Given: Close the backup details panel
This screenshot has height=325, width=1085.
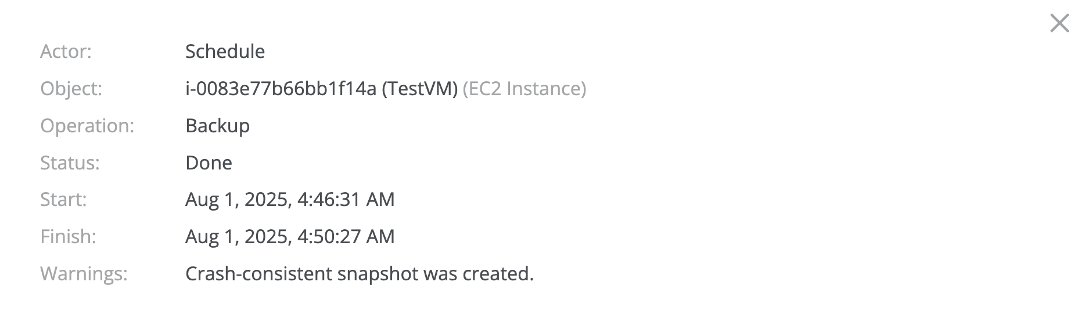Looking at the screenshot, I should tap(1059, 23).
